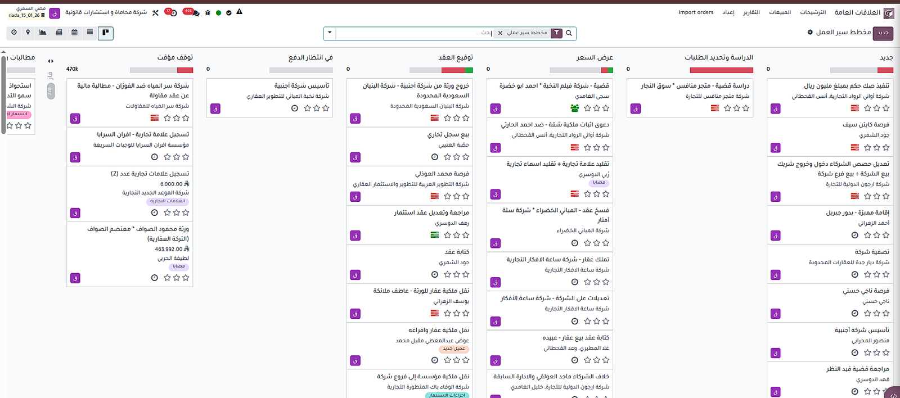Set middle star on 'كتابة عقد بيع عقار - عبيده' card
Viewport: 900px width, 398px height.
pyautogui.click(x=597, y=360)
